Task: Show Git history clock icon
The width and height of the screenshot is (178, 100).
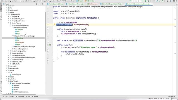Action: tap(165, 1)
